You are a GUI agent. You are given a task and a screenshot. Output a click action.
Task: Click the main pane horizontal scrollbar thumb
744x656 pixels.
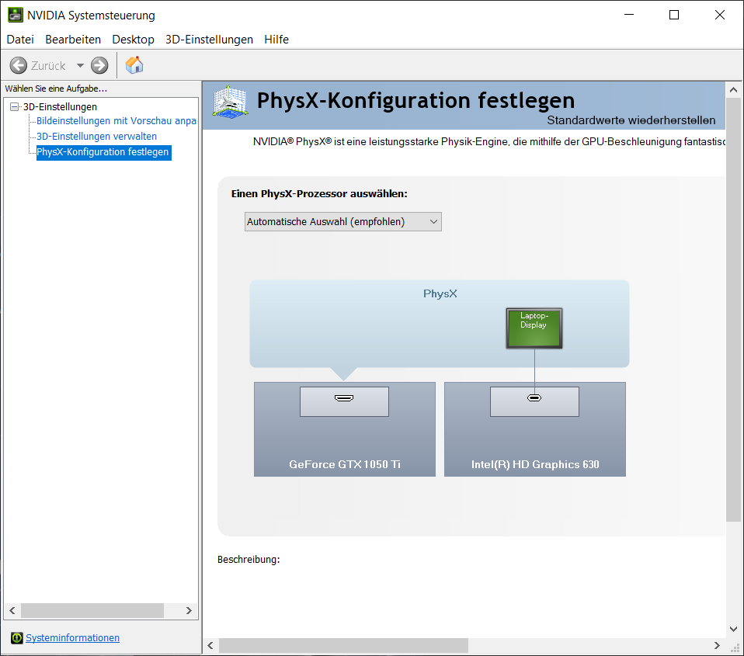[x=343, y=646]
